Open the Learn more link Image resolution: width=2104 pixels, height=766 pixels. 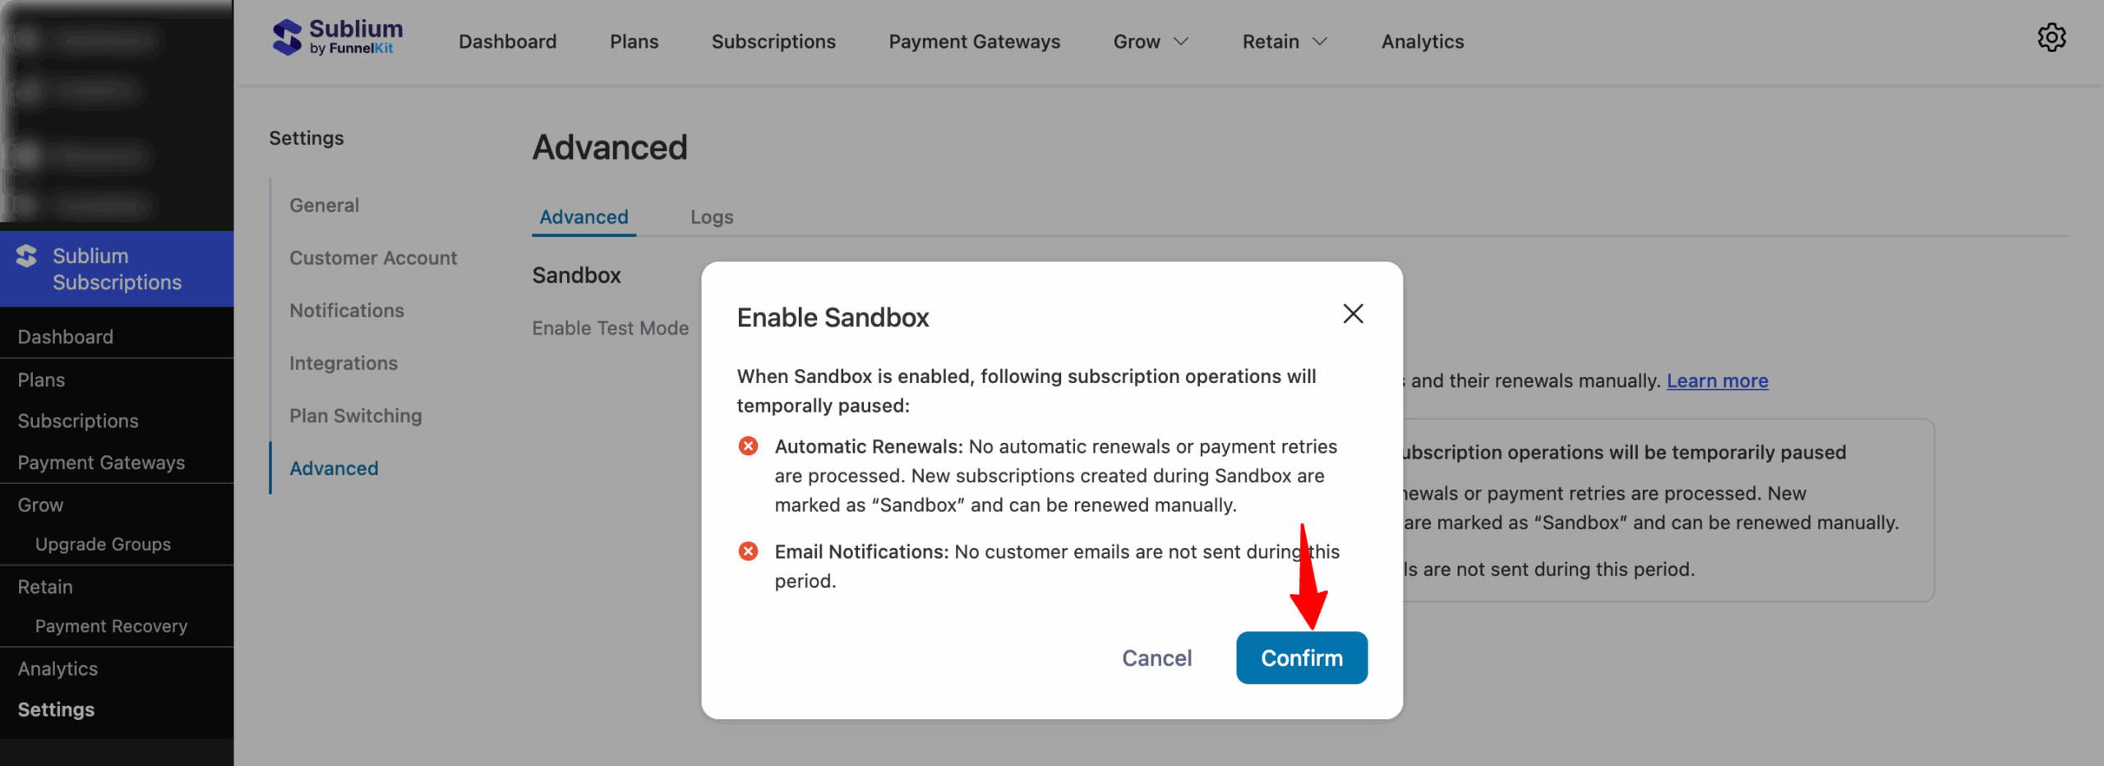tap(1717, 381)
